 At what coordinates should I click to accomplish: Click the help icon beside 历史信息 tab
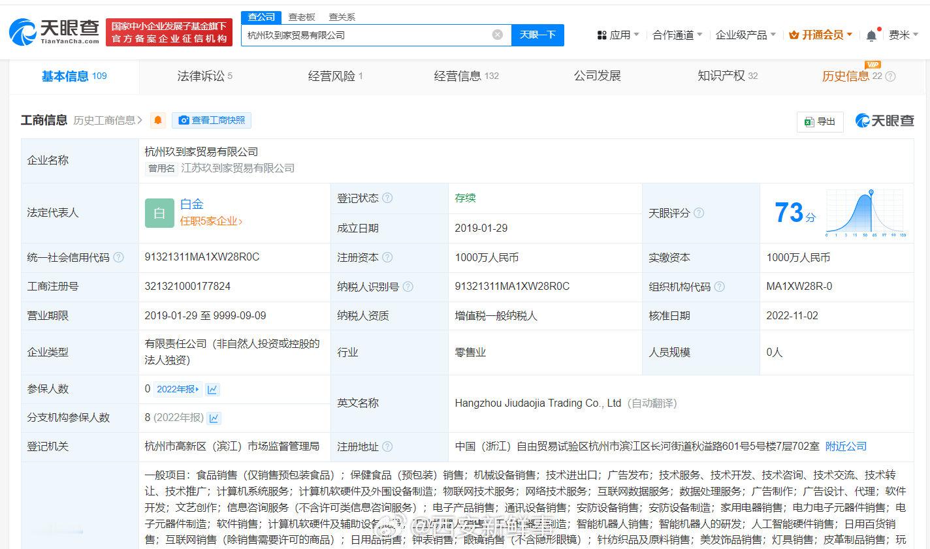pos(890,76)
